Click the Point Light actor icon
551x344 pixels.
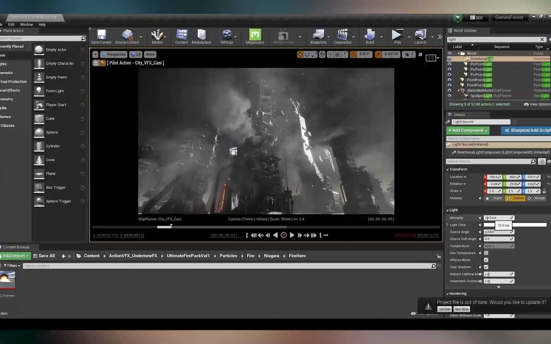[39, 91]
